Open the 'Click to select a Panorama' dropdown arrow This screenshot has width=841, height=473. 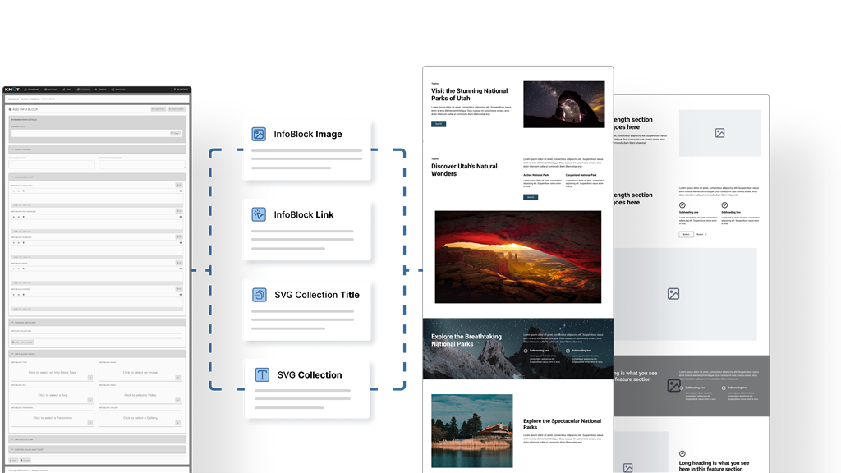(90, 423)
